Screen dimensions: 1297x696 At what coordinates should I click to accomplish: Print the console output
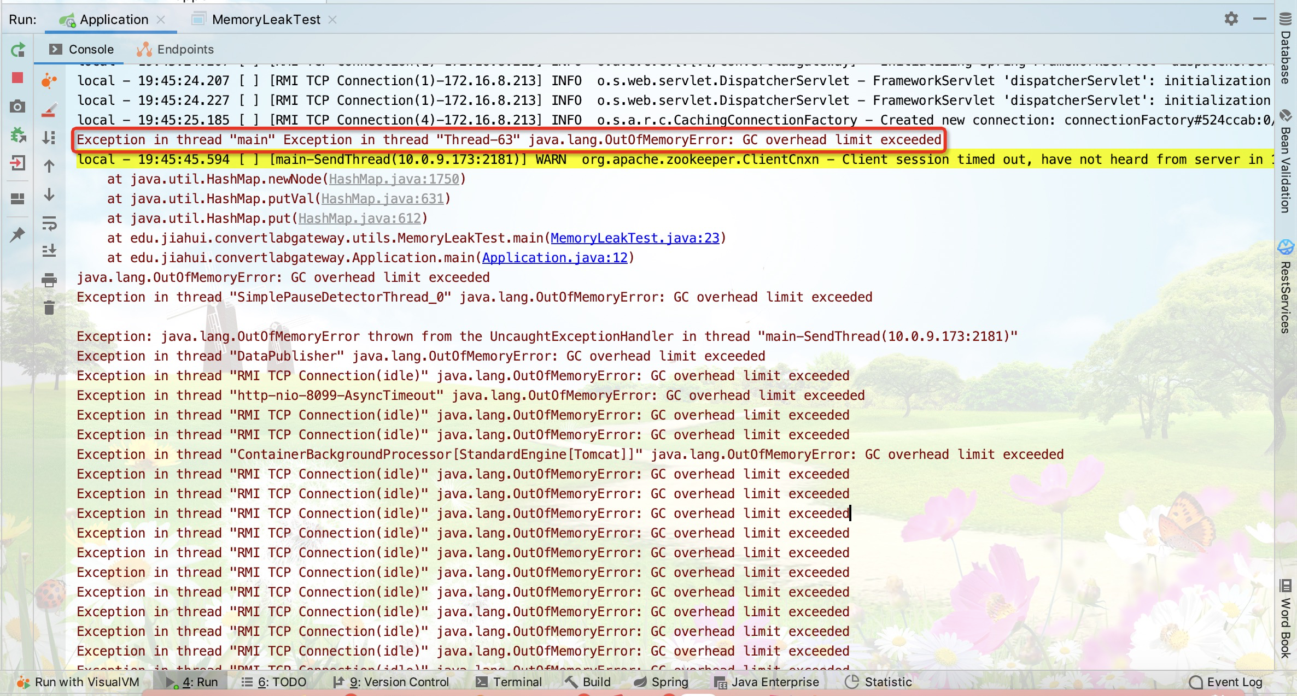point(49,280)
